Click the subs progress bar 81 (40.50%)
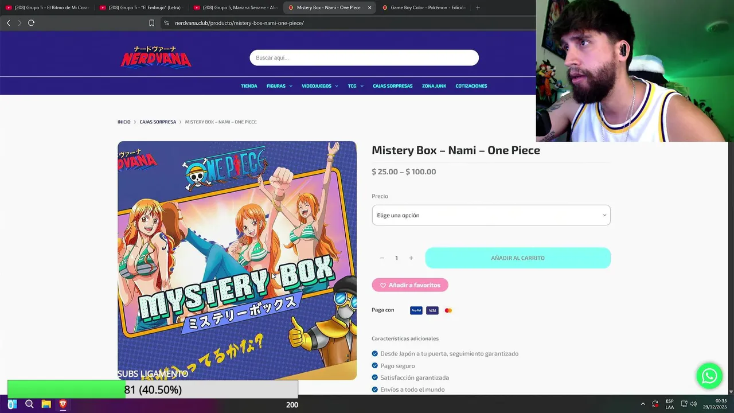The image size is (734, 413). 153,389
